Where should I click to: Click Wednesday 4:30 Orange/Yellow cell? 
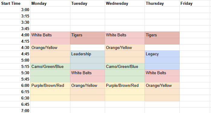pyautogui.click(x=125, y=47)
